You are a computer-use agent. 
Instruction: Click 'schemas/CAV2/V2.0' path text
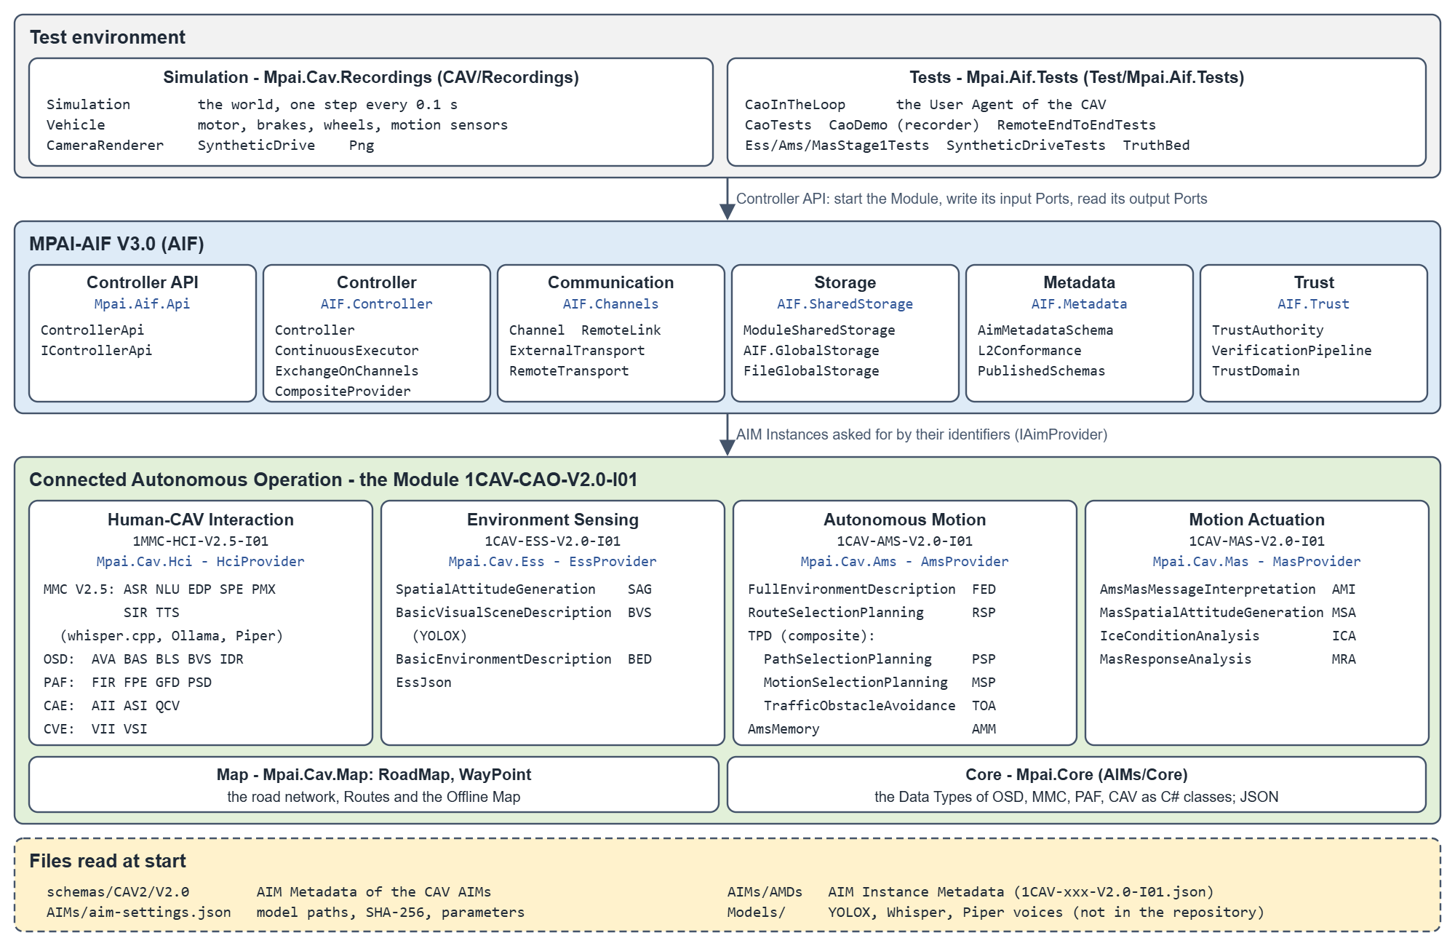[x=118, y=892]
